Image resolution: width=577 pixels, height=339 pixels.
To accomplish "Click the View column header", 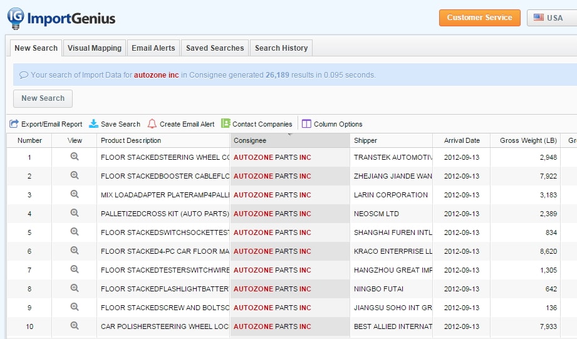I will coord(75,140).
